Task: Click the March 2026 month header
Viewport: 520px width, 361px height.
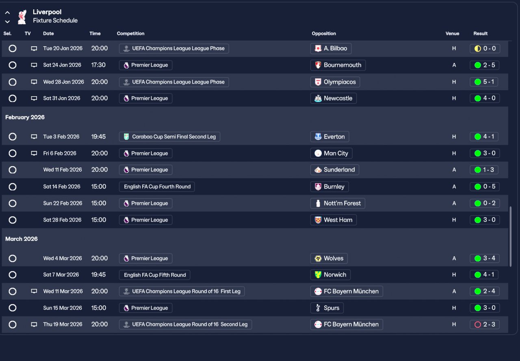Action: coord(22,239)
